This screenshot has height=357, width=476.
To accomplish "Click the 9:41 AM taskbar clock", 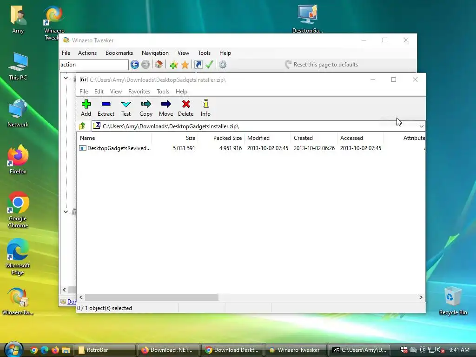I will pos(459,350).
